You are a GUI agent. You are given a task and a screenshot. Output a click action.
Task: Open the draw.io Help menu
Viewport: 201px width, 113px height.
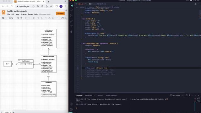click(x=36, y=14)
